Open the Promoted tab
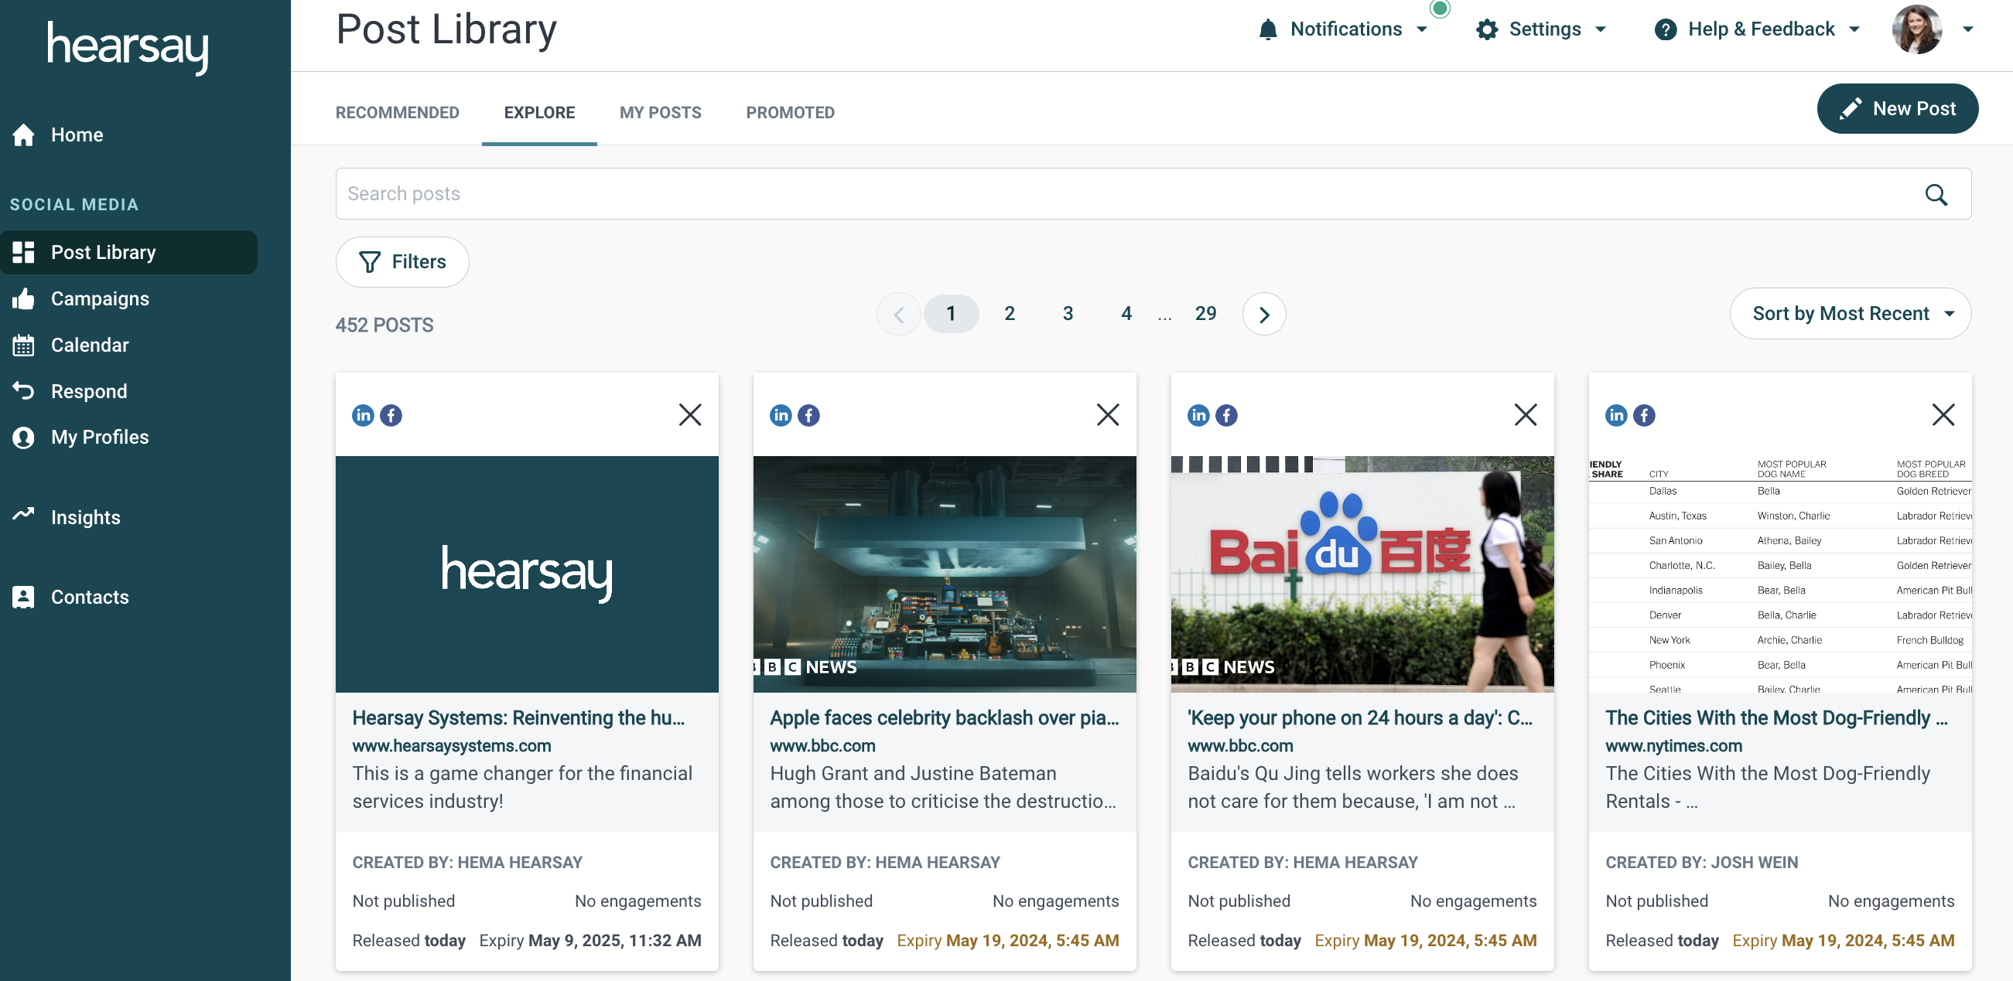 tap(790, 112)
